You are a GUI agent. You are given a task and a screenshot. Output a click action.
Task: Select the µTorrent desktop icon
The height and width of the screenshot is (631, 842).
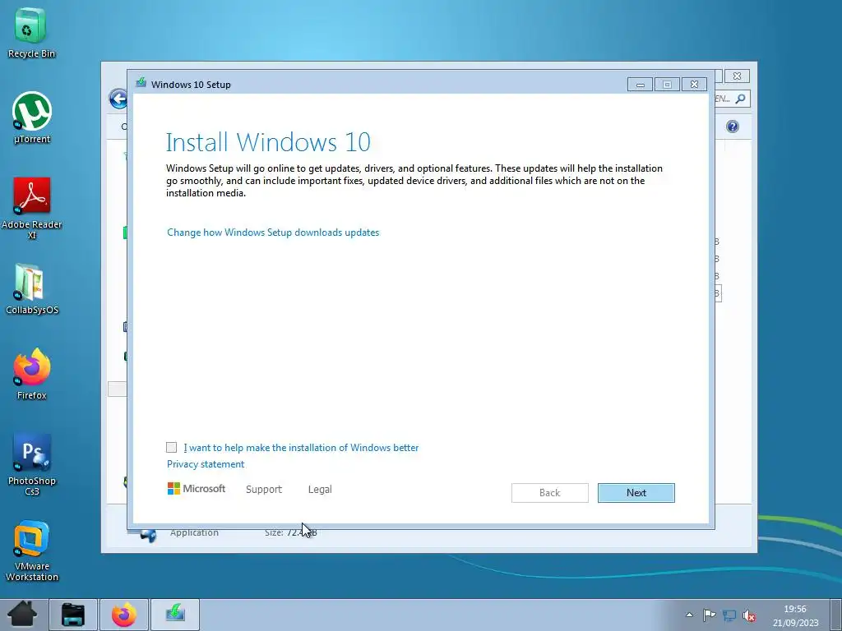pos(32,118)
